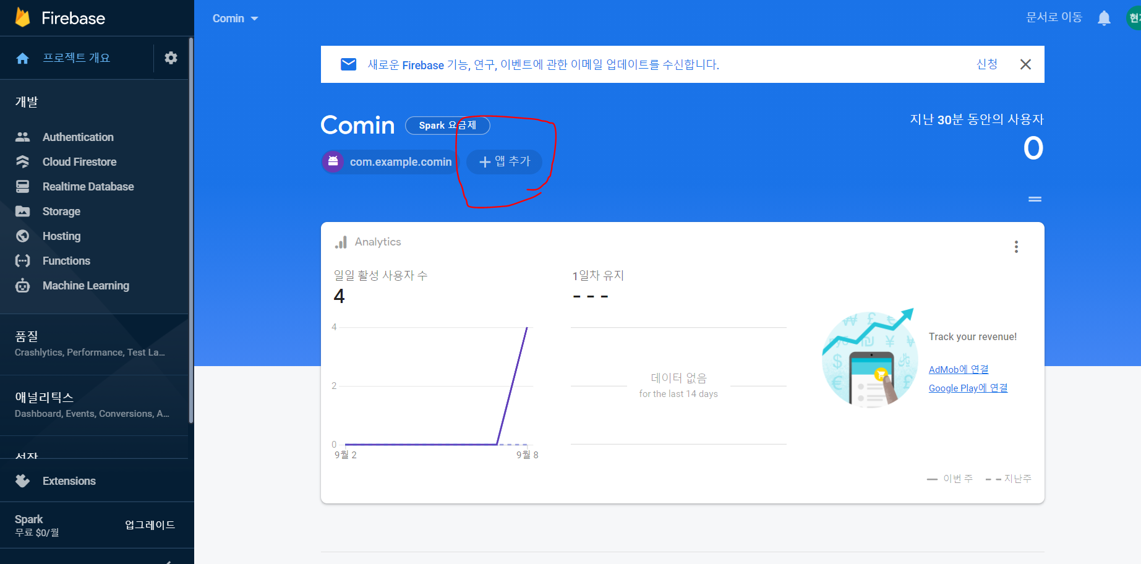1141x564 pixels.
Task: Open the Extensions menu item
Action: [x=69, y=481]
